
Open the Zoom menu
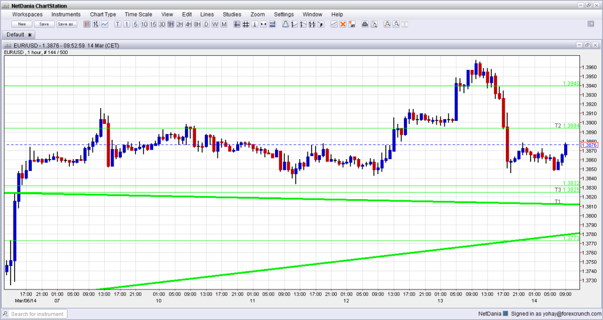[x=258, y=14]
